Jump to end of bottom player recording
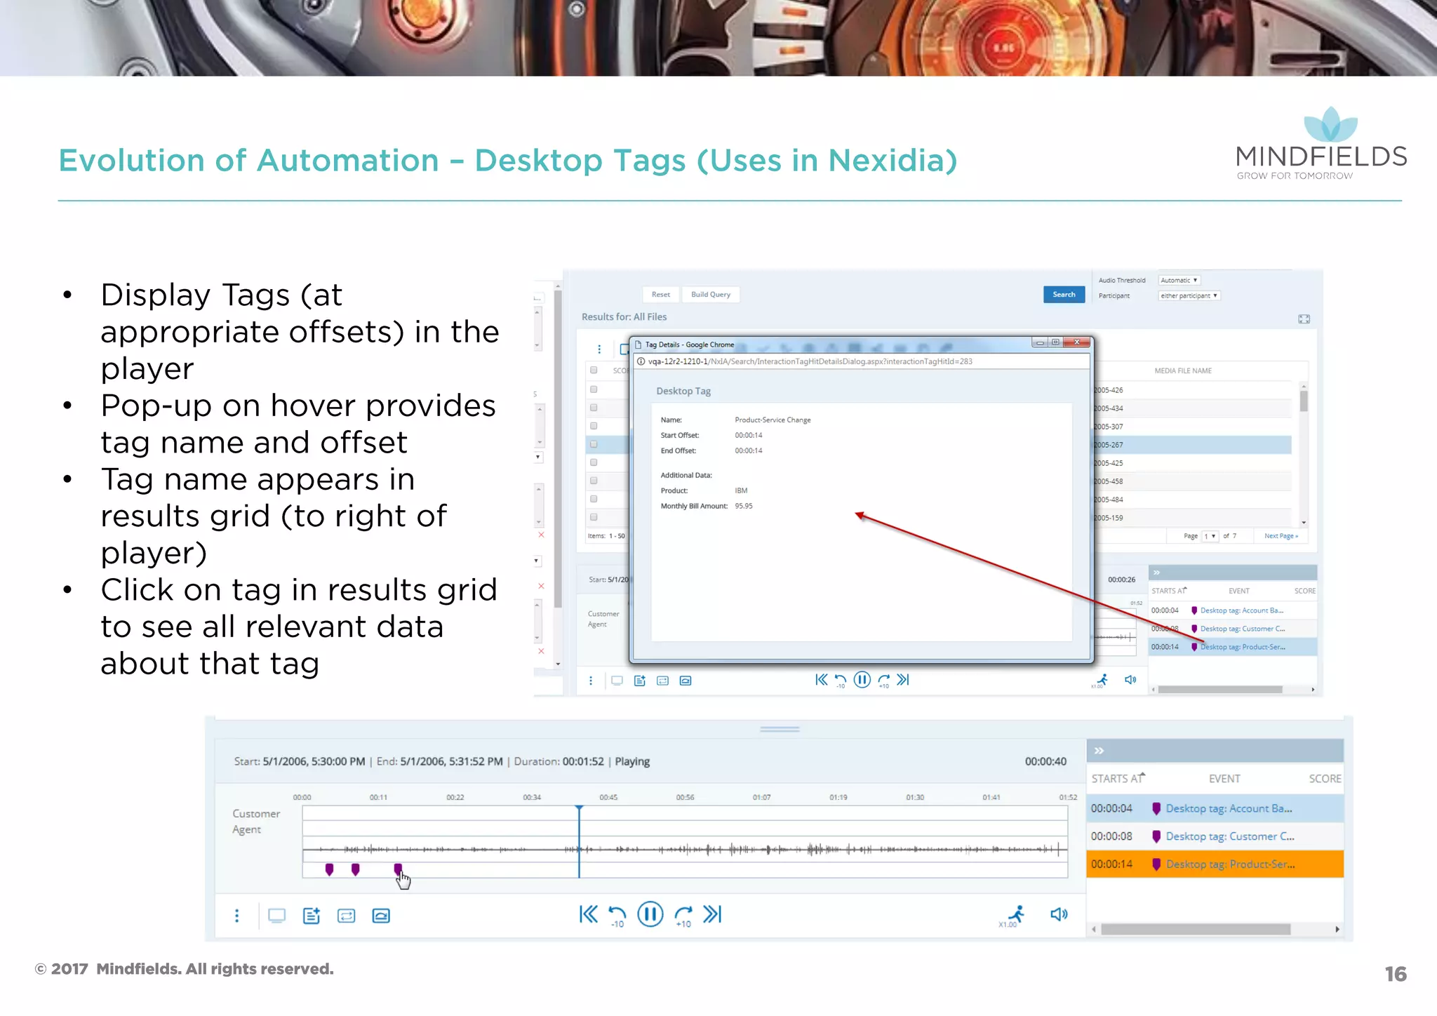The image size is (1437, 1016). [x=712, y=914]
